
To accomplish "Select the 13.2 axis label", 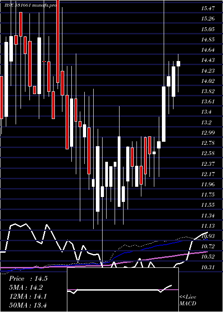I will coord(206,123).
